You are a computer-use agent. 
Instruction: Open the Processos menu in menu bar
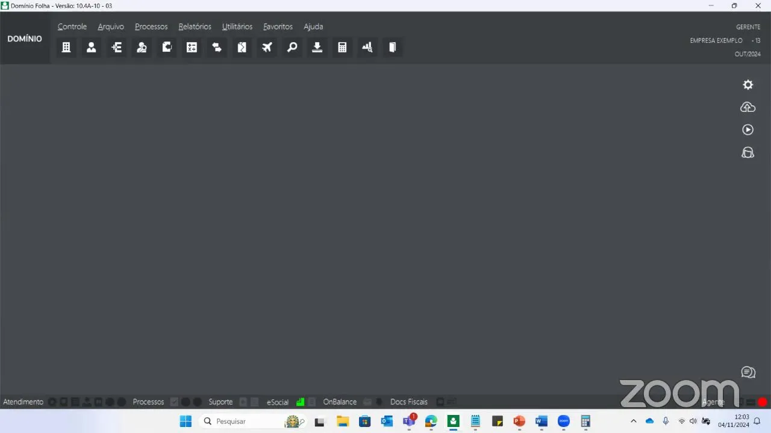151,26
